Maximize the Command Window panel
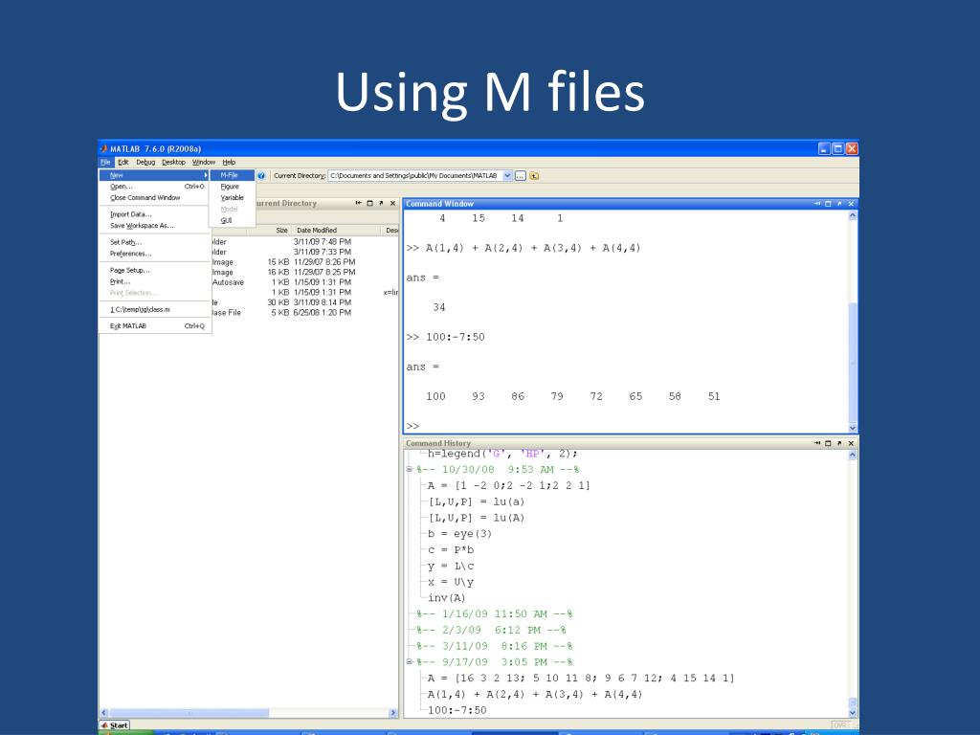 [828, 204]
